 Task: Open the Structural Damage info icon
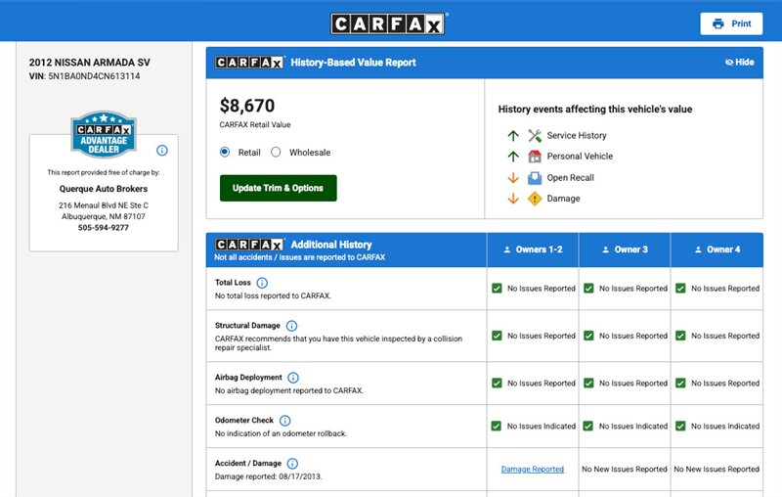point(291,326)
